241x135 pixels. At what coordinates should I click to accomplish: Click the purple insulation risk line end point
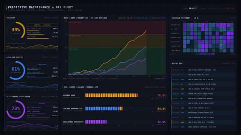146,58
